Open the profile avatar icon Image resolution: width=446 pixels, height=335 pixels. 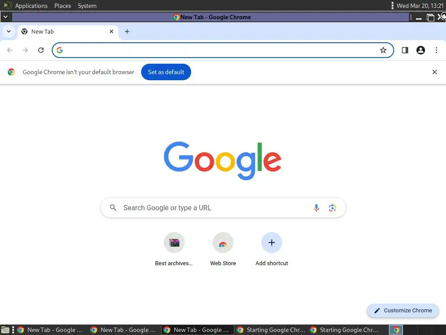tap(420, 50)
